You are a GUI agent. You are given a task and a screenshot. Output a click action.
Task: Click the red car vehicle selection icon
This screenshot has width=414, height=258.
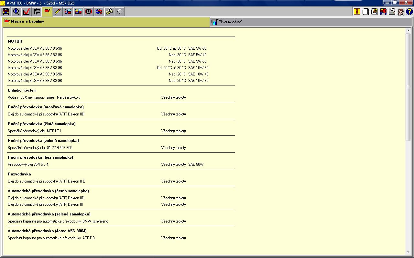[6, 12]
